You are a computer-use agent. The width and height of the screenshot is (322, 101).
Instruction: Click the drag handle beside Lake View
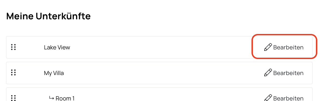point(13,47)
